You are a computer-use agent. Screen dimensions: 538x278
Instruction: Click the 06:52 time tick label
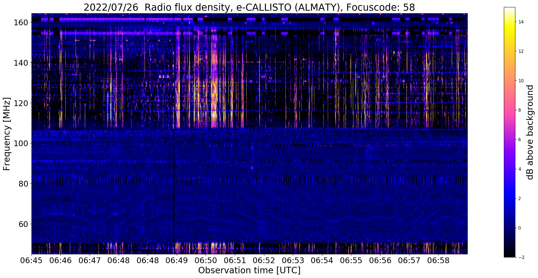tap(264, 261)
